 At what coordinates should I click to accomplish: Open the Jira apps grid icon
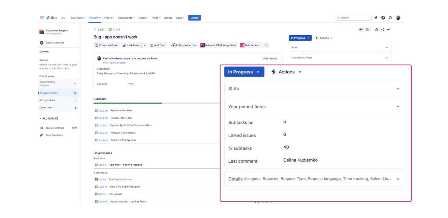tap(42, 17)
